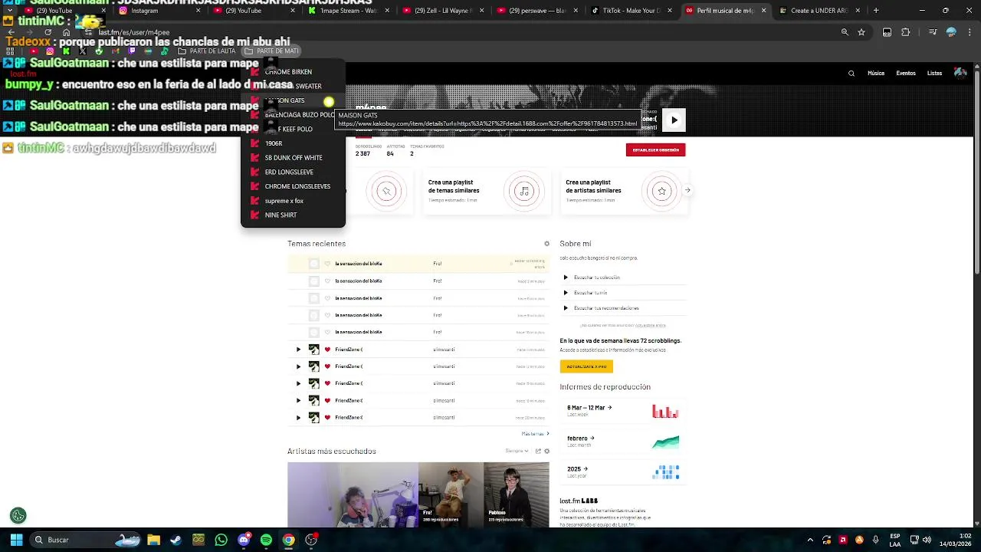Open Temas recientes settings gear

(546, 244)
